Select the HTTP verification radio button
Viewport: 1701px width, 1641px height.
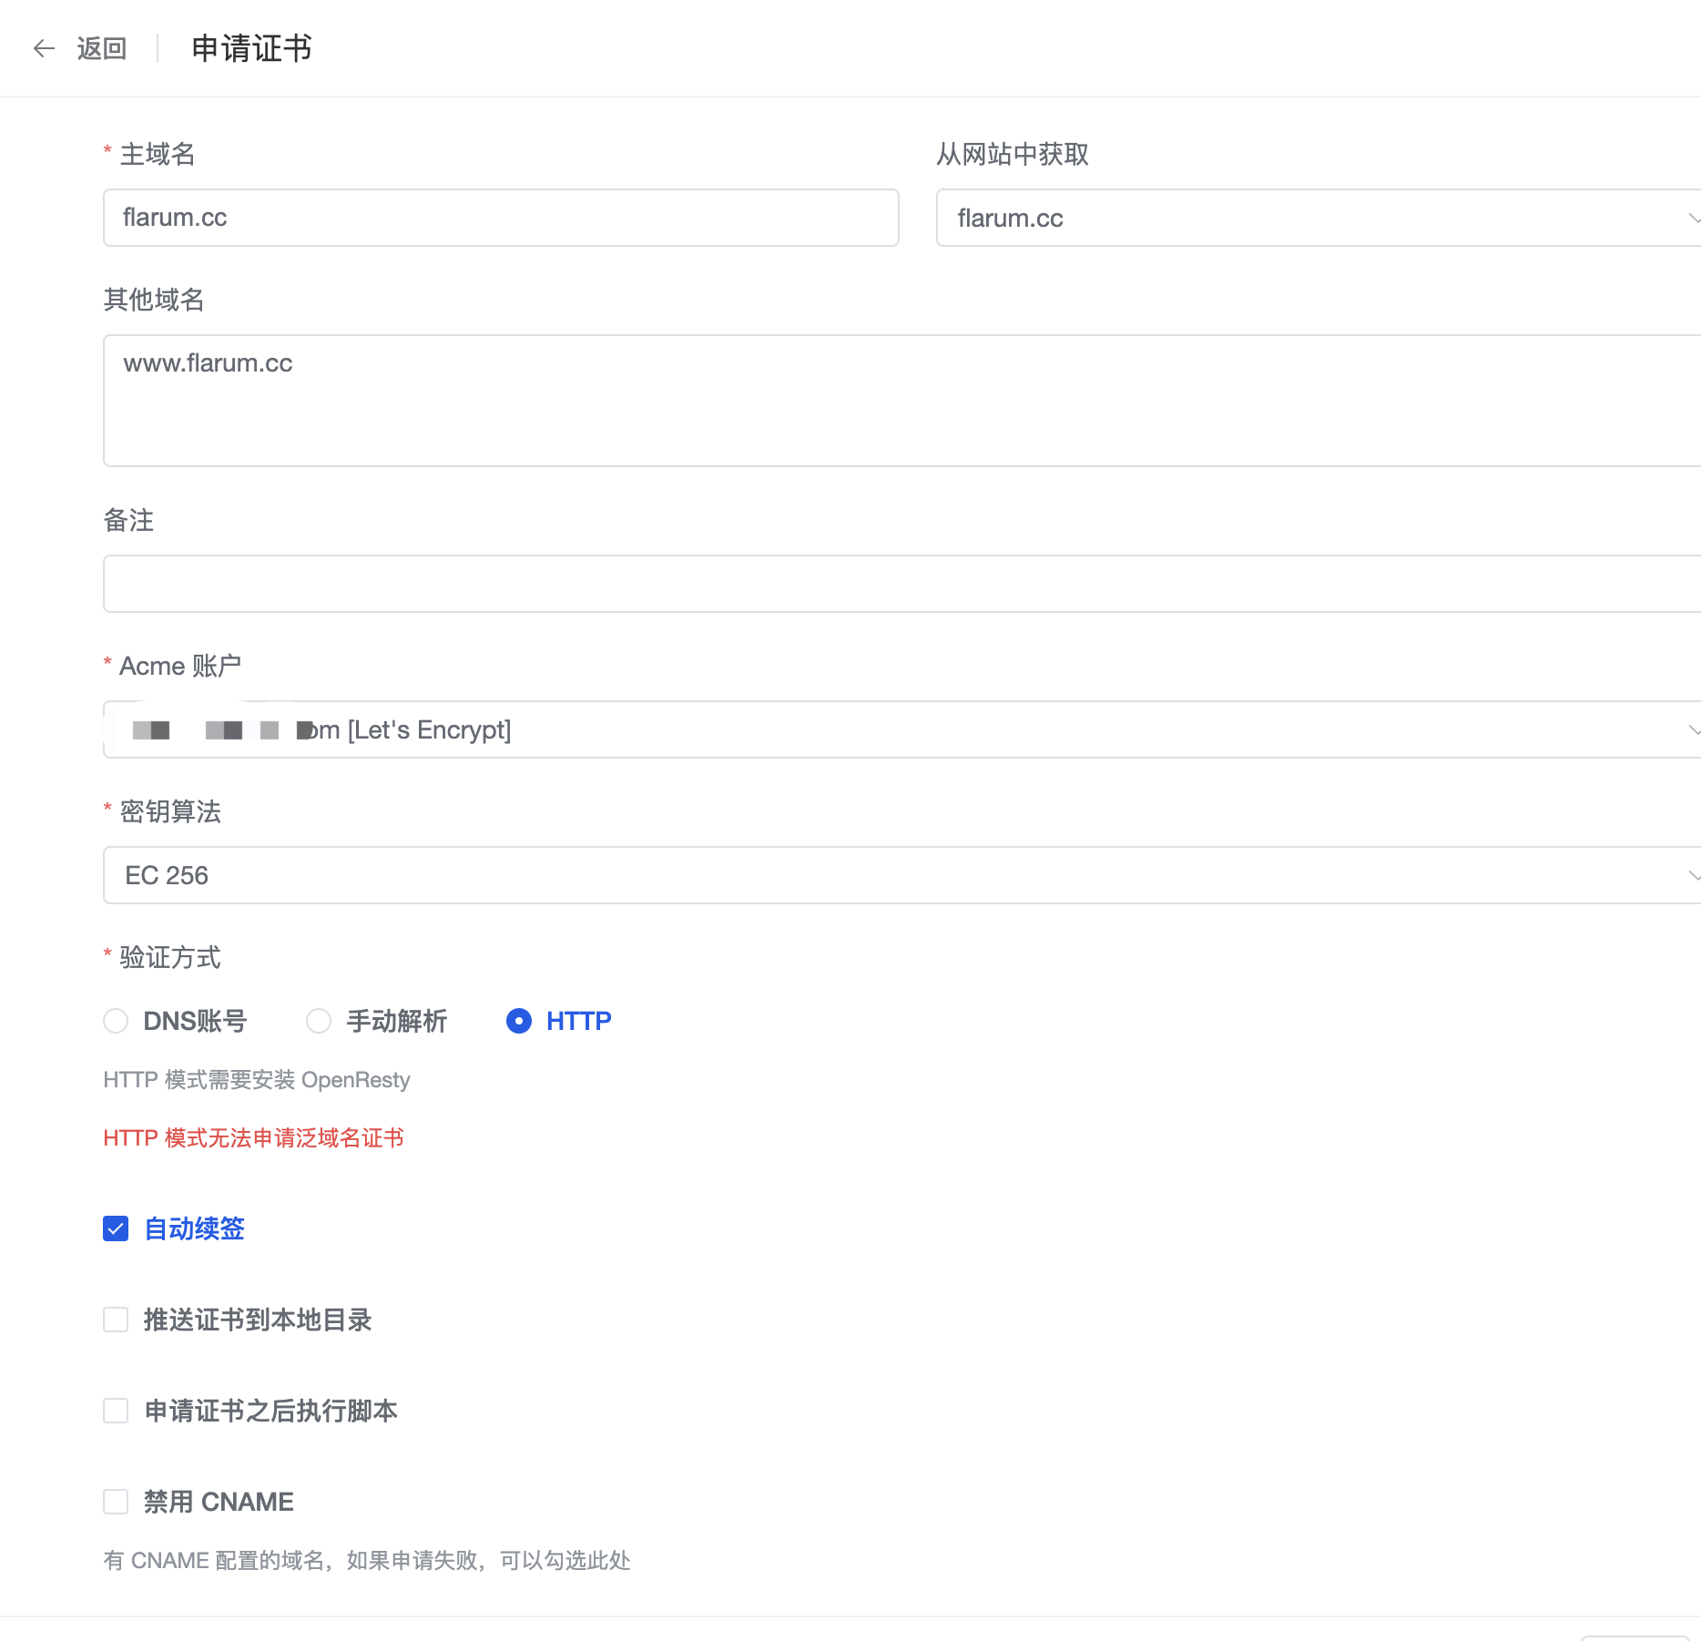click(x=519, y=1021)
